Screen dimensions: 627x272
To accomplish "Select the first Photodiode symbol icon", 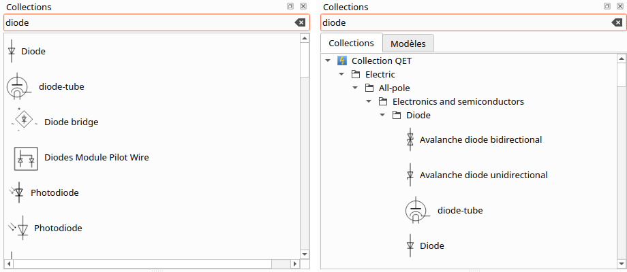I will coord(17,193).
